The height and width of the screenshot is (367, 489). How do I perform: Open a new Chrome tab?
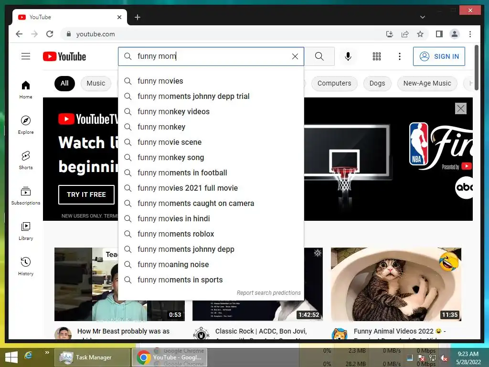[138, 17]
